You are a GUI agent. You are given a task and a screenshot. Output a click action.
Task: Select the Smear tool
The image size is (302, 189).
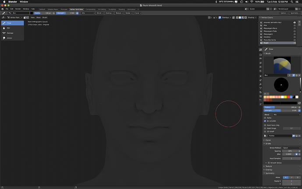(13, 38)
